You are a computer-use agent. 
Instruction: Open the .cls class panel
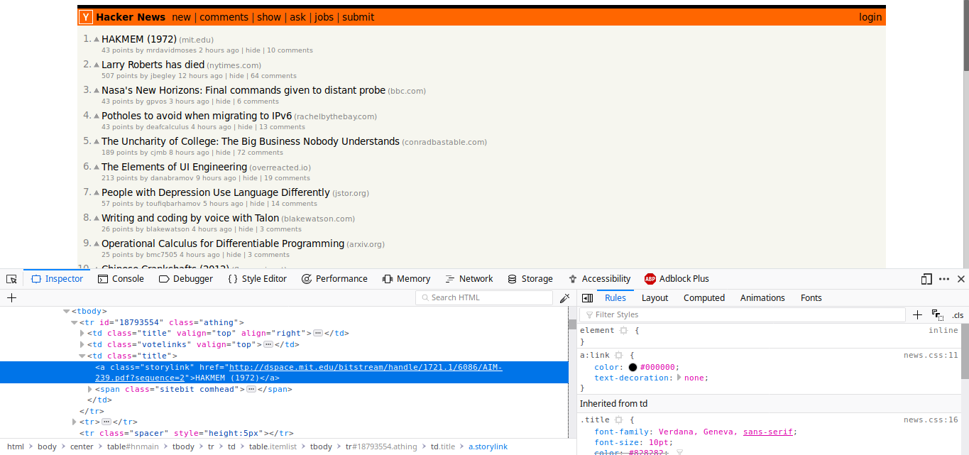tap(958, 315)
